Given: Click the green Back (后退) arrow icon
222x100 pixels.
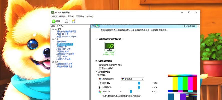Looking at the screenshot, I should click(54, 21).
